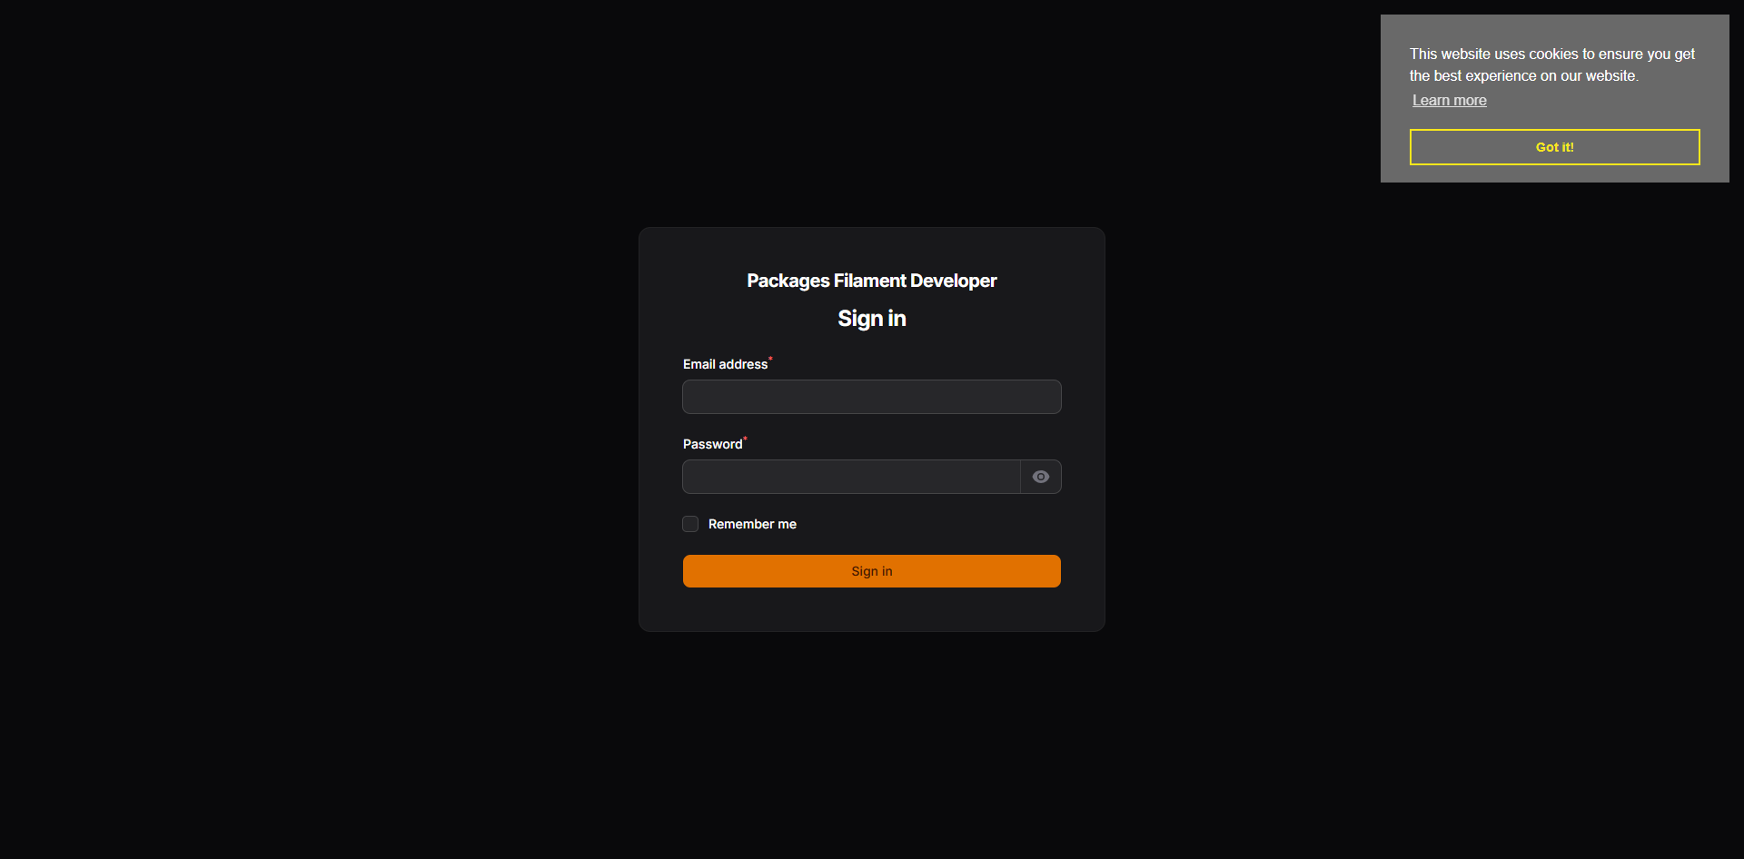Click the cookie notice message text
Image resolution: width=1744 pixels, height=859 pixels.
pos(1552,64)
